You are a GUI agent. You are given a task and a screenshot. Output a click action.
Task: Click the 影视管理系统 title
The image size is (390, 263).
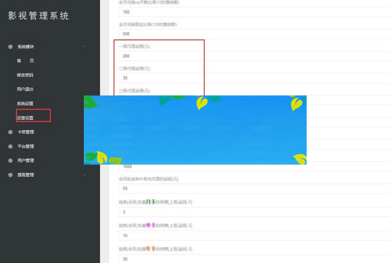39,16
